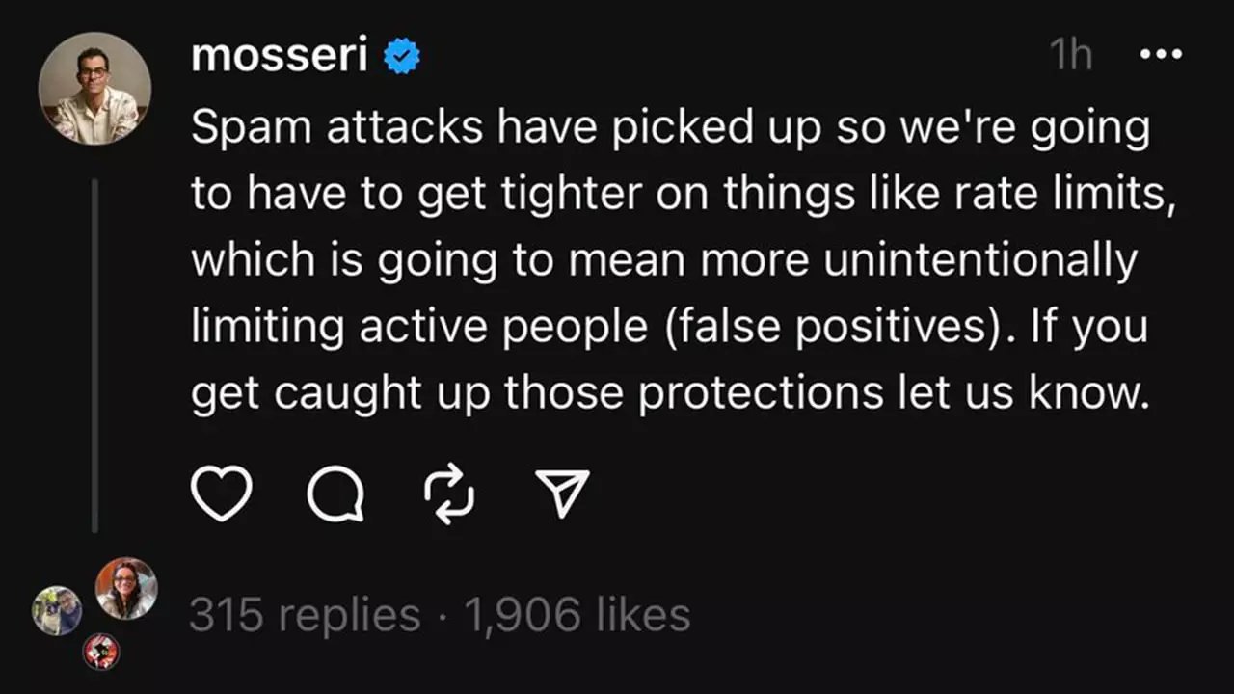Image resolution: width=1234 pixels, height=694 pixels.
Task: Open the leftmost small replier avatar
Action: coord(57,611)
